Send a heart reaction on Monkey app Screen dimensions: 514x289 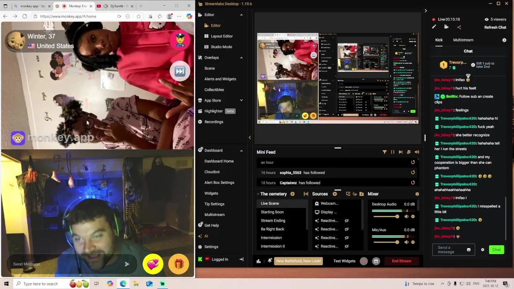pyautogui.click(x=153, y=264)
